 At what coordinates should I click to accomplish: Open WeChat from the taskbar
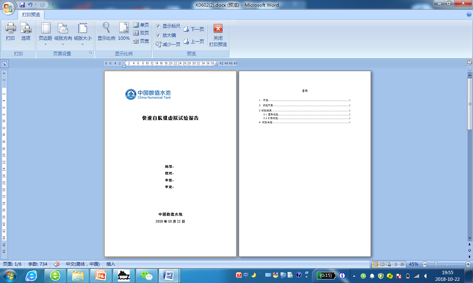tap(147, 275)
